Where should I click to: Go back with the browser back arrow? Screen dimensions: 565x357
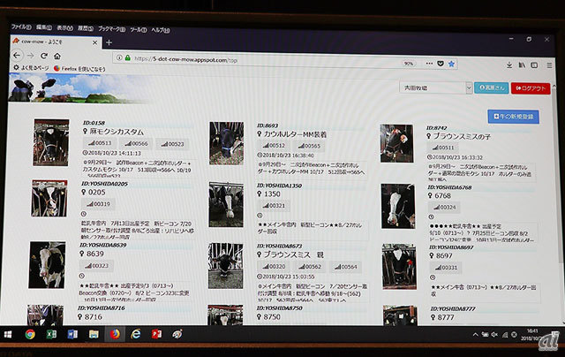[17, 56]
